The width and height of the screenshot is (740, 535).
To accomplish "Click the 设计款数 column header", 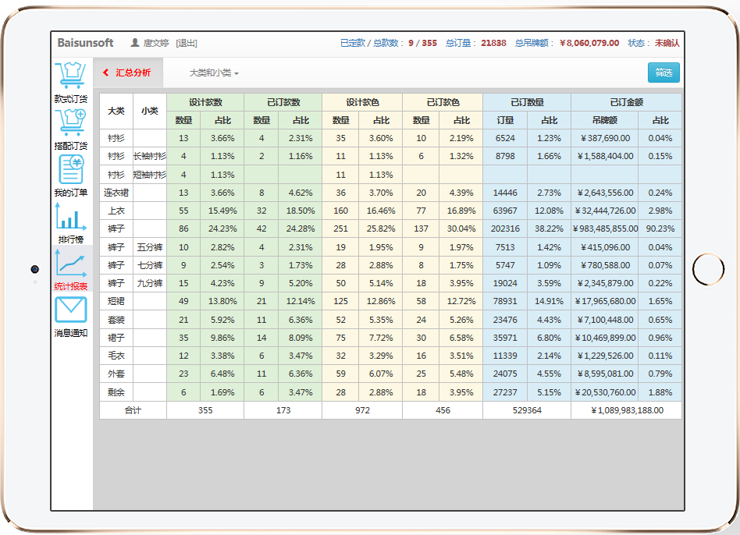I will coord(205,102).
